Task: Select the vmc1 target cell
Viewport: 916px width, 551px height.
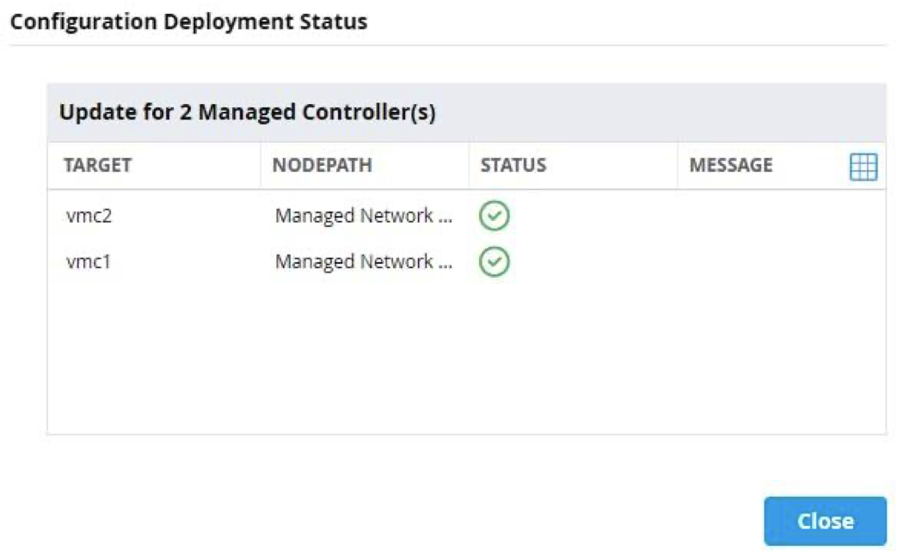Action: click(89, 262)
